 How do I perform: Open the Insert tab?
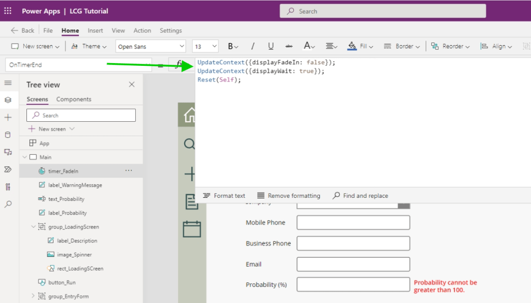click(95, 31)
